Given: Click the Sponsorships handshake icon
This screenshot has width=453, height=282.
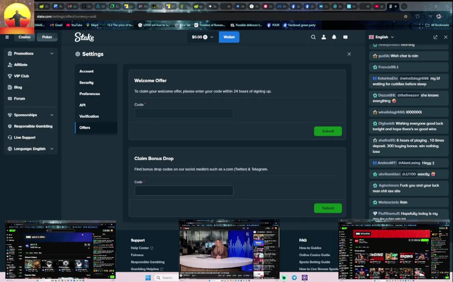Looking at the screenshot, I should point(10,115).
